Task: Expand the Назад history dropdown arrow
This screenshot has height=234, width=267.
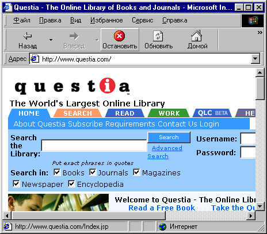Action: point(51,40)
